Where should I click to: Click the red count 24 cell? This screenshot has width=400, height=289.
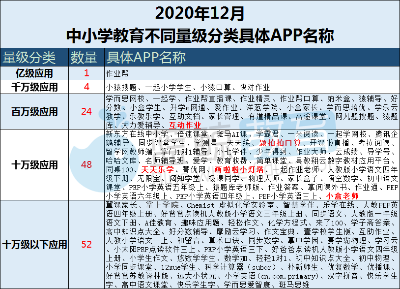86,112
